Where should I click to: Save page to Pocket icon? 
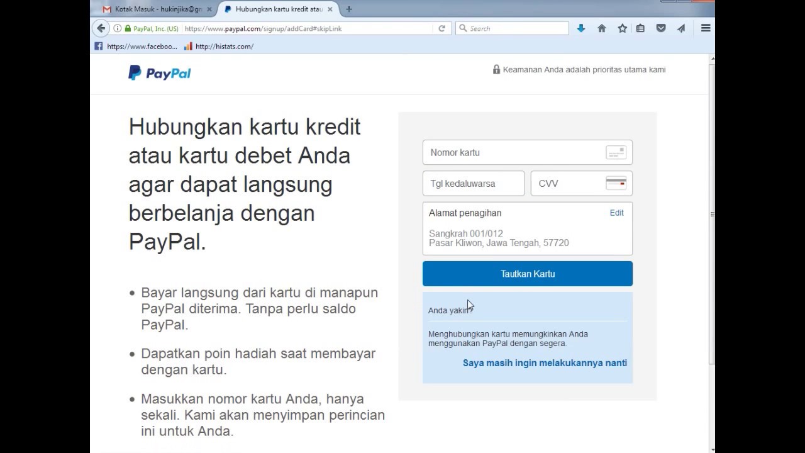tap(661, 28)
